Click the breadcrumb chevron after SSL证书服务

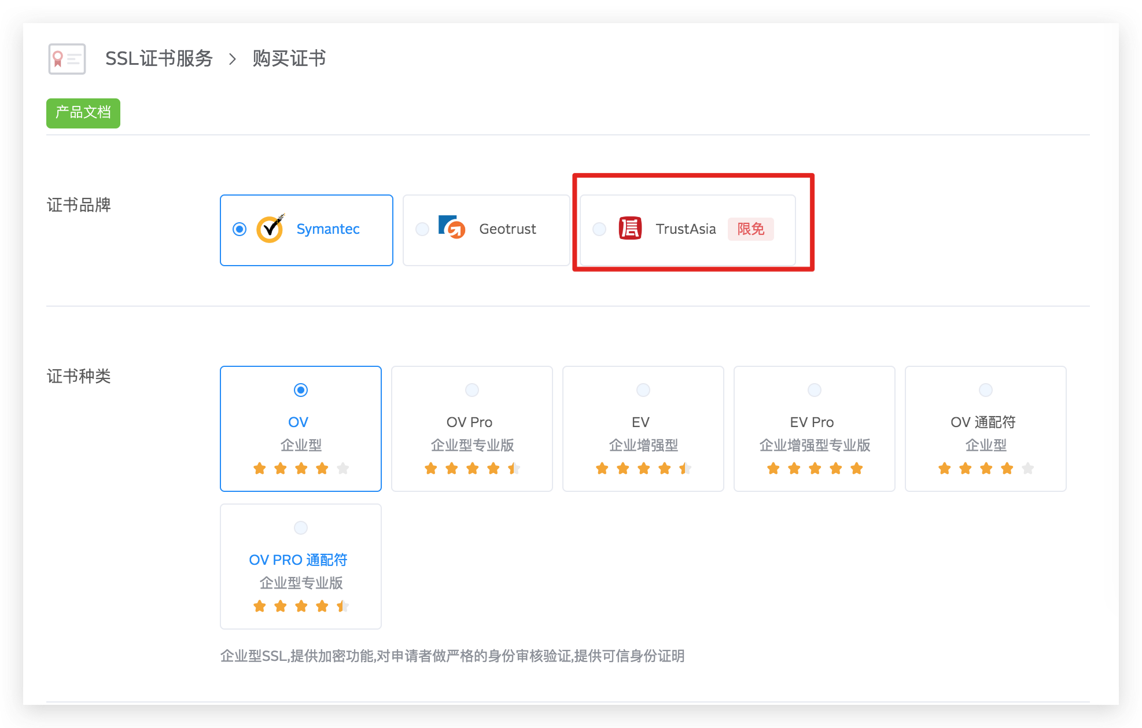tap(233, 59)
